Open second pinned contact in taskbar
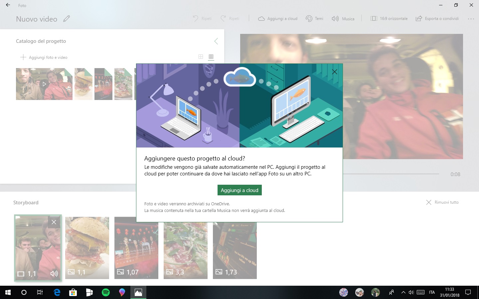Image resolution: width=479 pixels, height=299 pixels. [360, 292]
